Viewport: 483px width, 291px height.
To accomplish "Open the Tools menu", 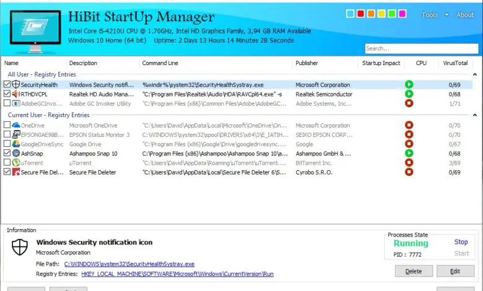I will click(x=430, y=15).
